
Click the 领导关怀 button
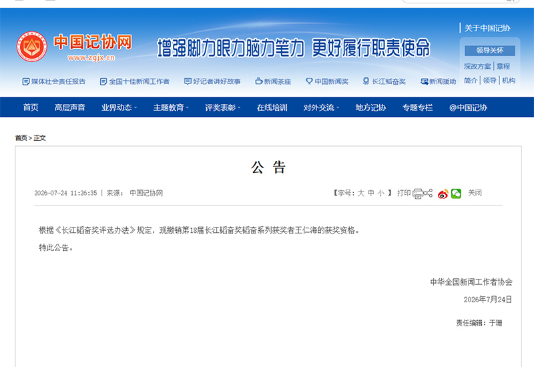[x=490, y=51]
